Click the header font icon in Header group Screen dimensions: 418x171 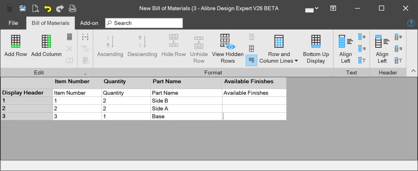tap(398, 60)
